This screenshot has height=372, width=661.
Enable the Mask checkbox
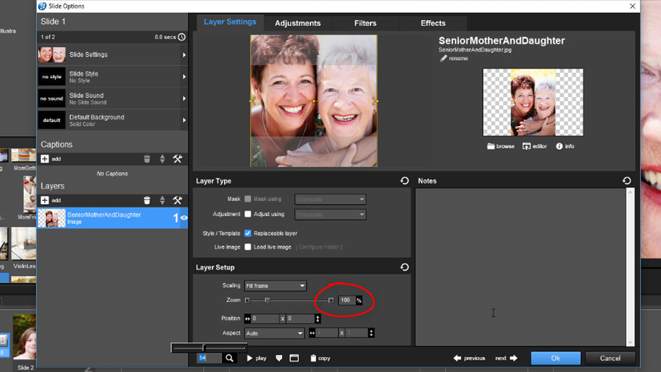click(249, 199)
